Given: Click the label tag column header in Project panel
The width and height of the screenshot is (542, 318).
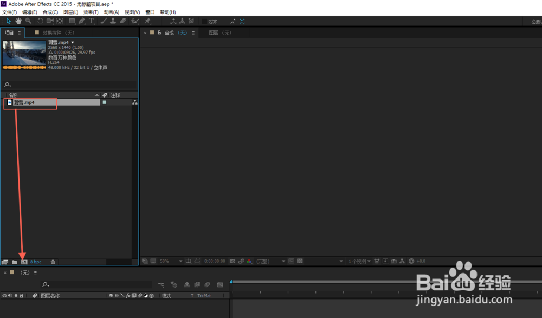Looking at the screenshot, I should point(105,95).
